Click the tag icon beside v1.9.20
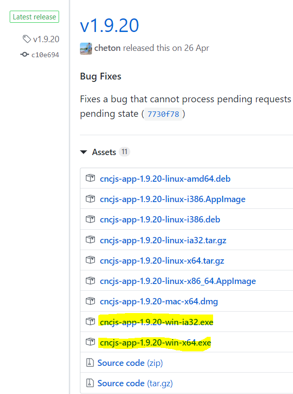The image size is (293, 394). point(27,39)
